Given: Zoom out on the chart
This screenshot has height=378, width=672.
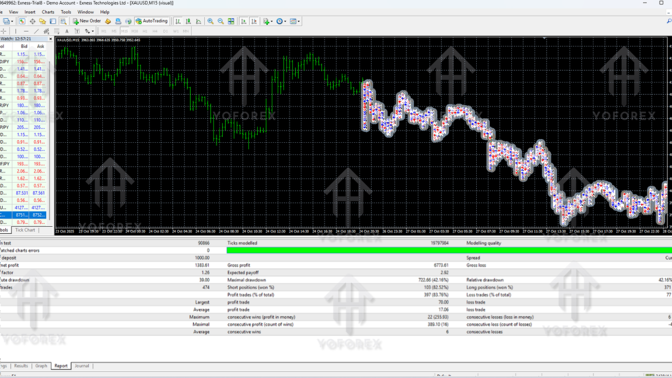Looking at the screenshot, I should point(220,22).
